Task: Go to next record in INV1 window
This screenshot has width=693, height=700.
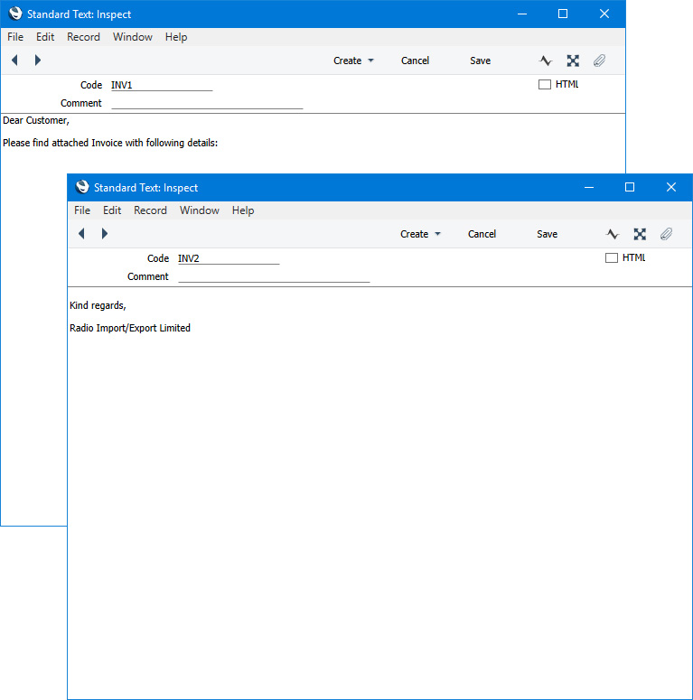Action: [37, 61]
